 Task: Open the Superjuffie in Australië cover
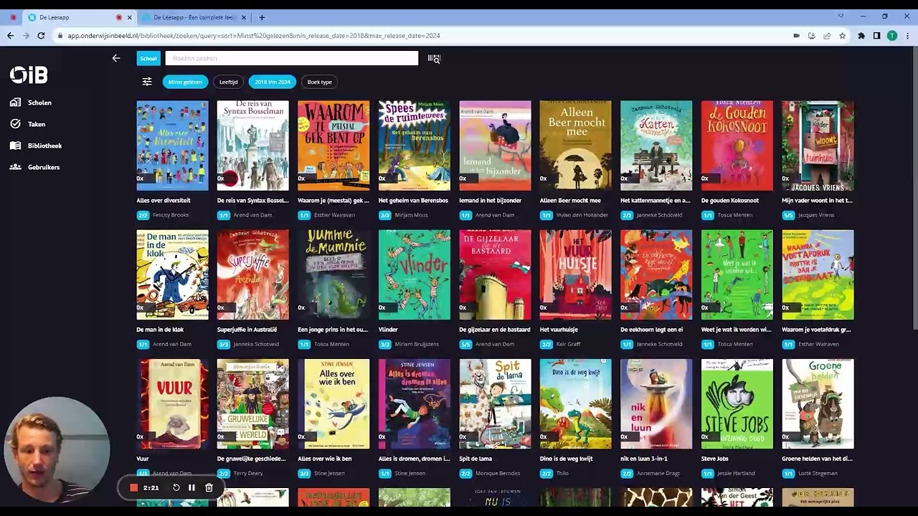(253, 274)
